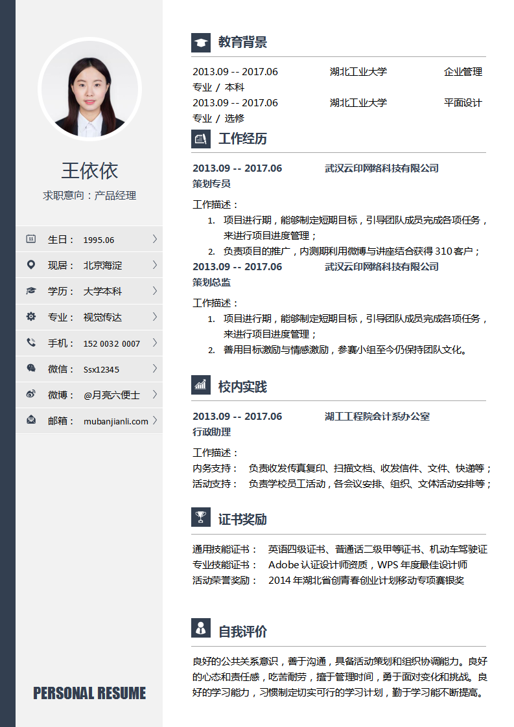
Task: Click the bar chart icon beside 校内实践
Action: [x=201, y=385]
